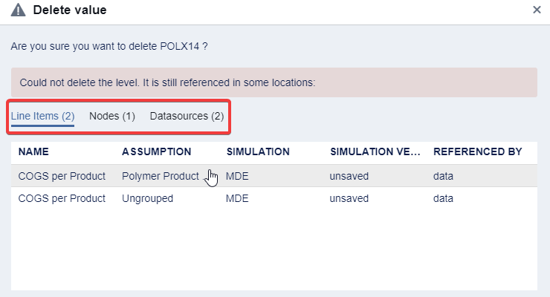
Task: Click the warning triangle icon in the title
Action: [x=19, y=10]
